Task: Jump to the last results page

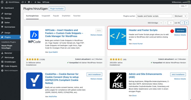Action: [x=187, y=23]
